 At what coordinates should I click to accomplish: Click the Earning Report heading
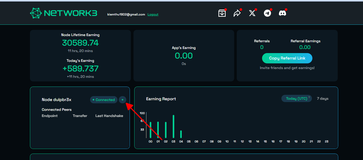click(161, 99)
